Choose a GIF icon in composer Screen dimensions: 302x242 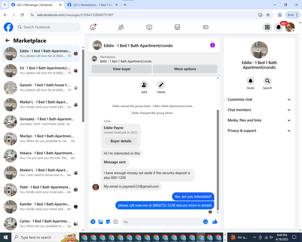[x=115, y=222]
